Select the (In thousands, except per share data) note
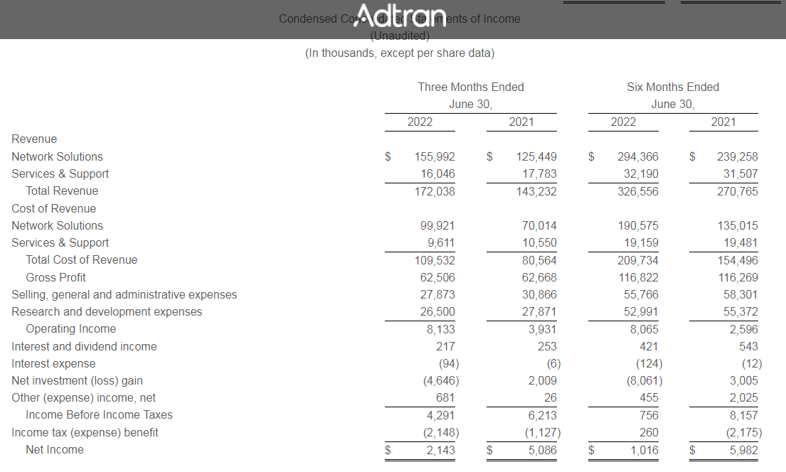Viewport: 786px width, 472px height. (399, 53)
